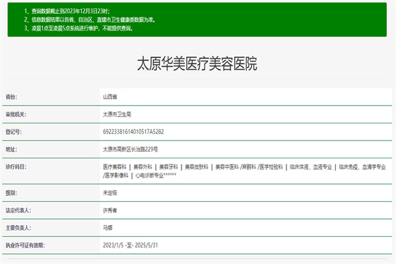Click 麻醉科 in the departments list
This screenshot has width=396, height=264.
coord(249,167)
